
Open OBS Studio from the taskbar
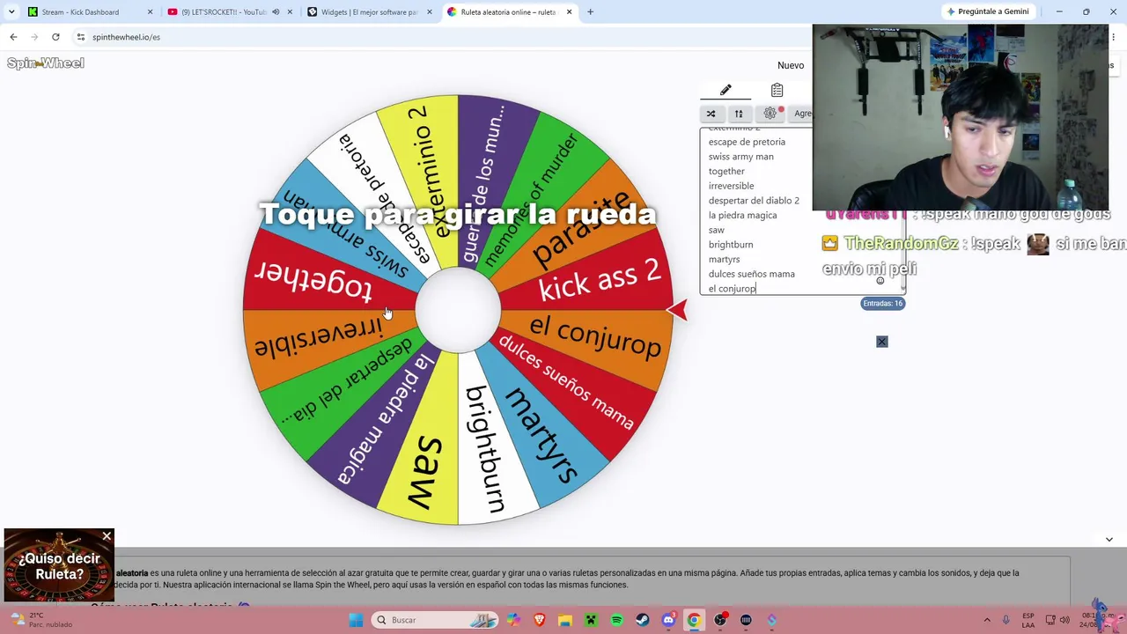coord(720,620)
